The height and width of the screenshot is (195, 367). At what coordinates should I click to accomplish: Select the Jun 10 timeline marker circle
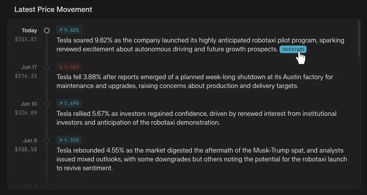47,104
